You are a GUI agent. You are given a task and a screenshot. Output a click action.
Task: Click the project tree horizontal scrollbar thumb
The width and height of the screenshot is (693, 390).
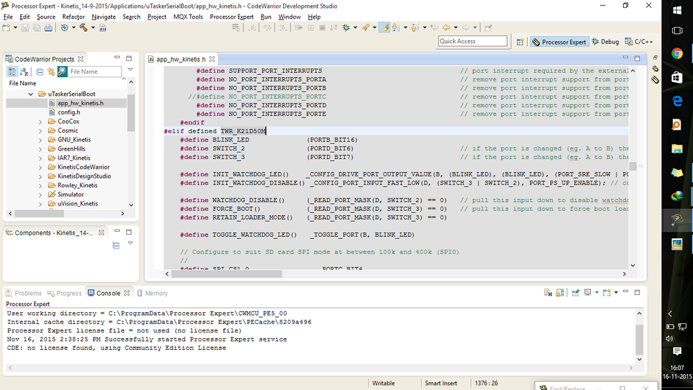pos(40,214)
